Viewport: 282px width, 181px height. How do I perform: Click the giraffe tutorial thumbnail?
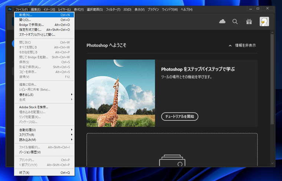click(x=121, y=93)
